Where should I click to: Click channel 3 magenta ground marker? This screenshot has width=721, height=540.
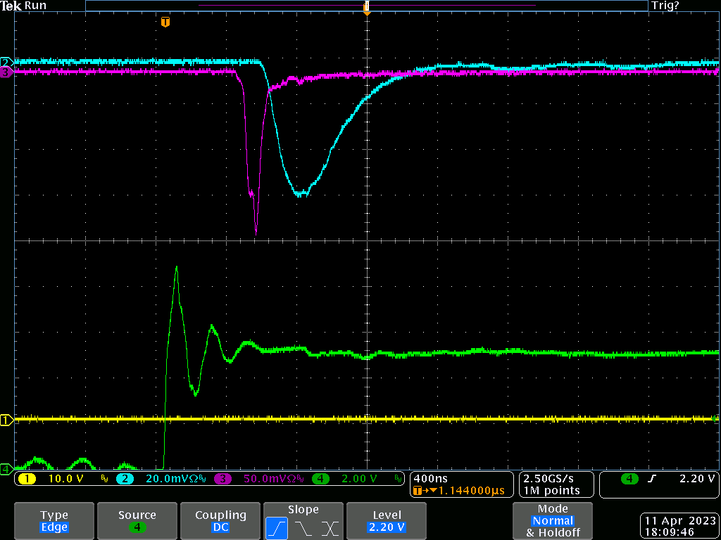pyautogui.click(x=6, y=72)
